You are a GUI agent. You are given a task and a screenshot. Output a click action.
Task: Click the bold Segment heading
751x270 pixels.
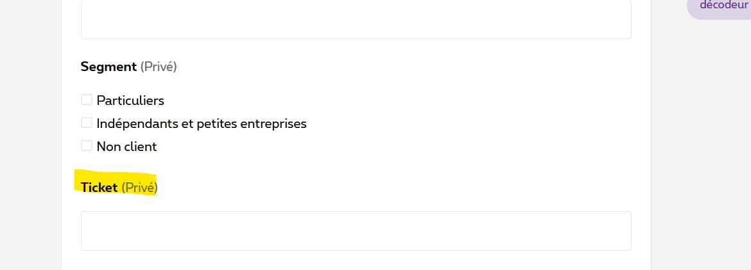108,67
